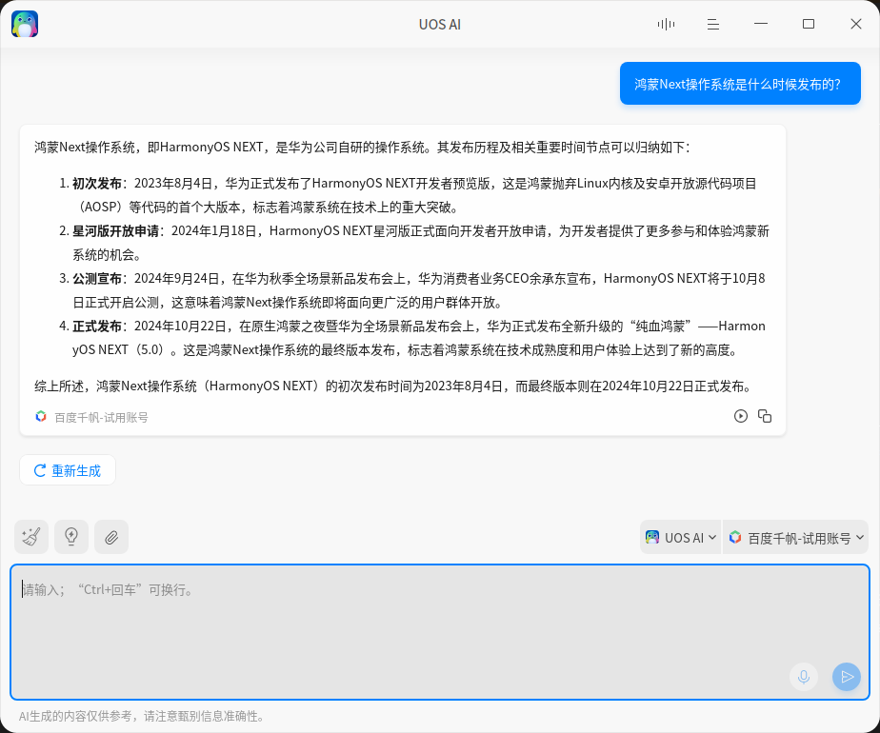Send the message with the arrow button
The image size is (880, 733).
(846, 677)
